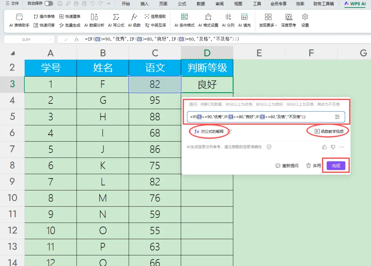The height and width of the screenshot is (266, 371).
Task: Open 函数教学视频 tutorial link
Action: point(329,131)
